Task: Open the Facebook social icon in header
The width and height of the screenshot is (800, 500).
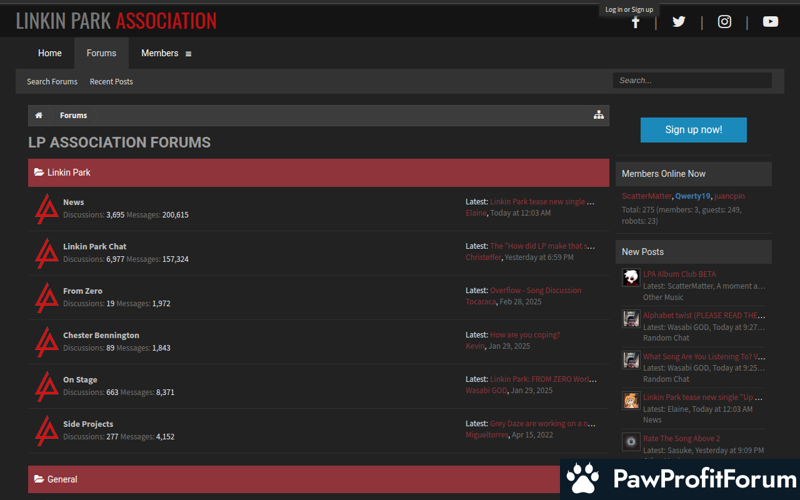Action: click(636, 22)
